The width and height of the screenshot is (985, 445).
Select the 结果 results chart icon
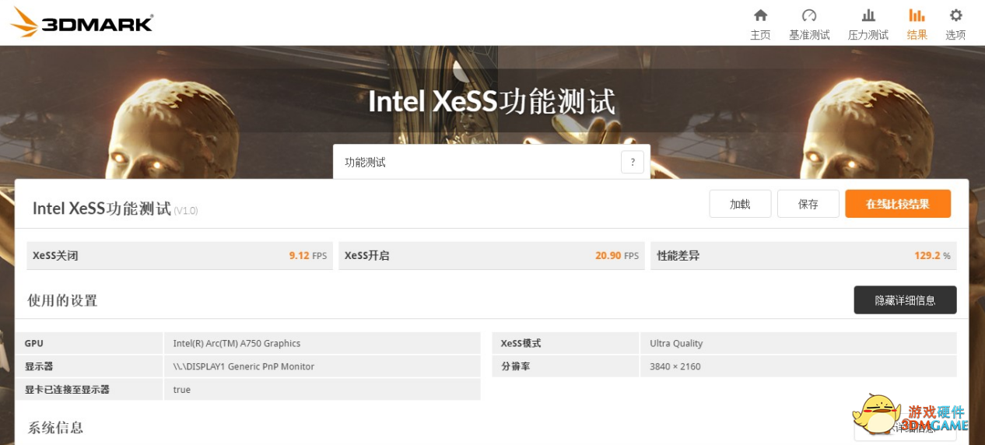pyautogui.click(x=917, y=16)
